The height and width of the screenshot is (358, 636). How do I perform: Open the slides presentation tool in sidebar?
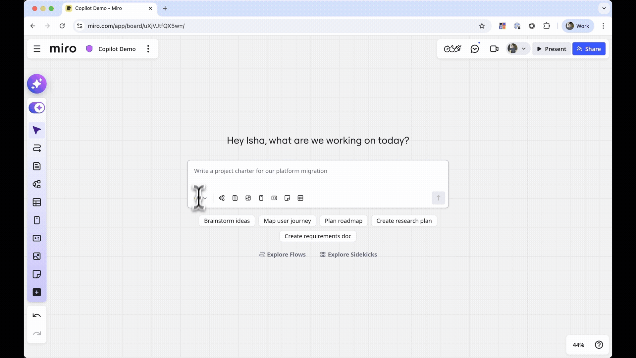pos(37,238)
